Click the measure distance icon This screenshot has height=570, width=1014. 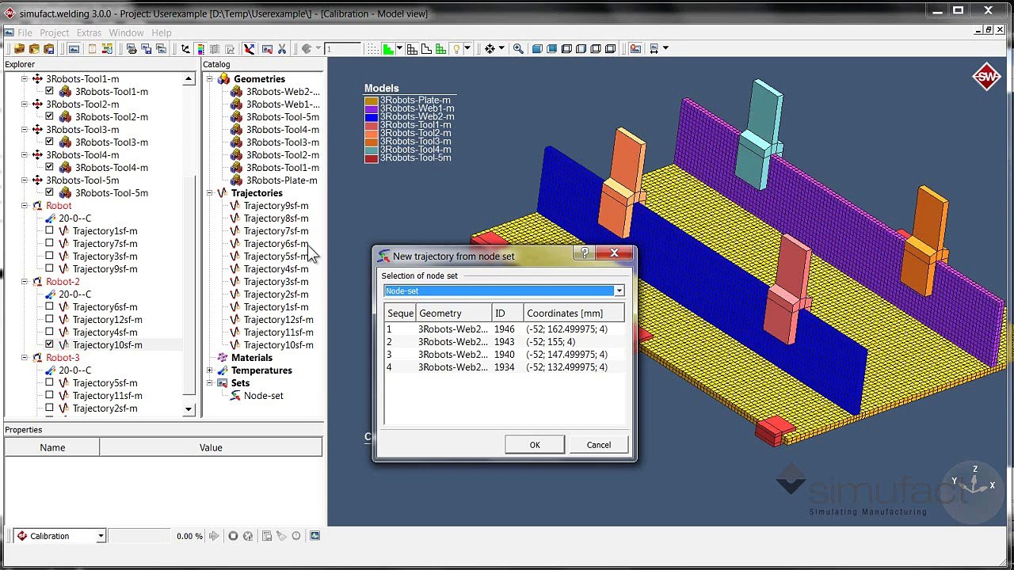pos(654,49)
